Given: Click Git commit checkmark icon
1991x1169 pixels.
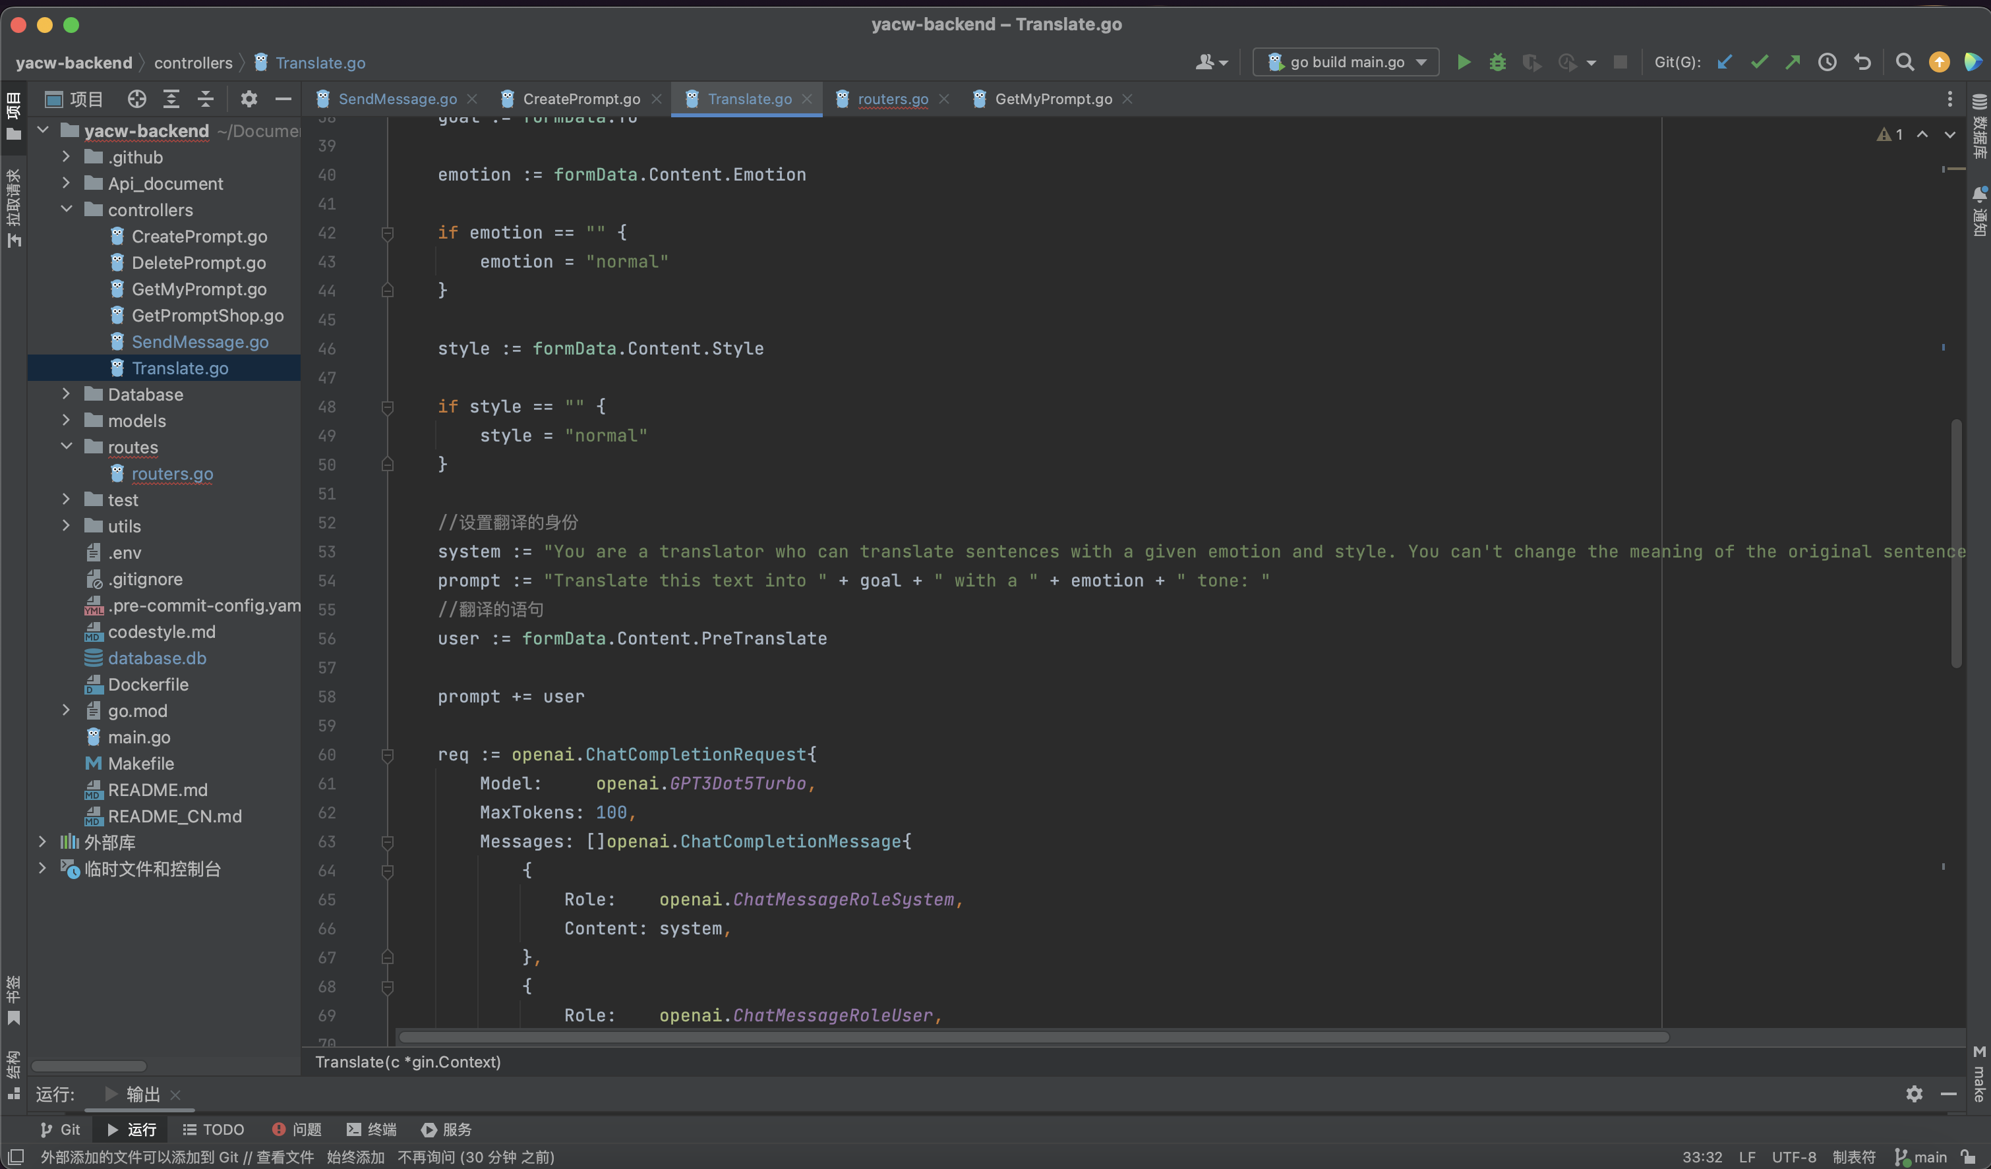Looking at the screenshot, I should point(1759,61).
